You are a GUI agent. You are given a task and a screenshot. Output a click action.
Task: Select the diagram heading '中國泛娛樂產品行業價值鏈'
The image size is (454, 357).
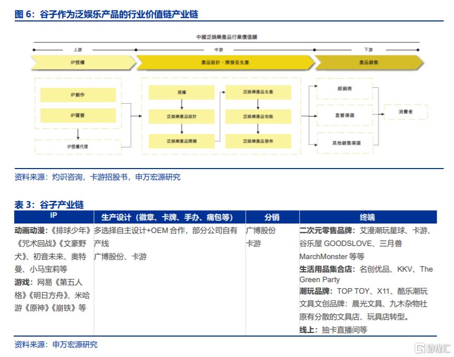(226, 37)
